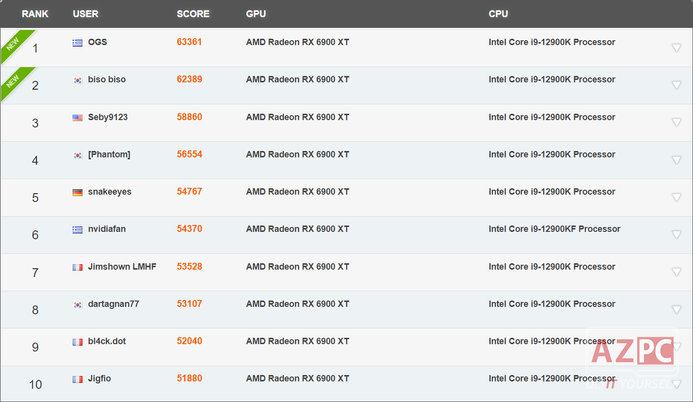Click the Greek flag icon next to OGS
This screenshot has width=693, height=402.
pyautogui.click(x=78, y=43)
